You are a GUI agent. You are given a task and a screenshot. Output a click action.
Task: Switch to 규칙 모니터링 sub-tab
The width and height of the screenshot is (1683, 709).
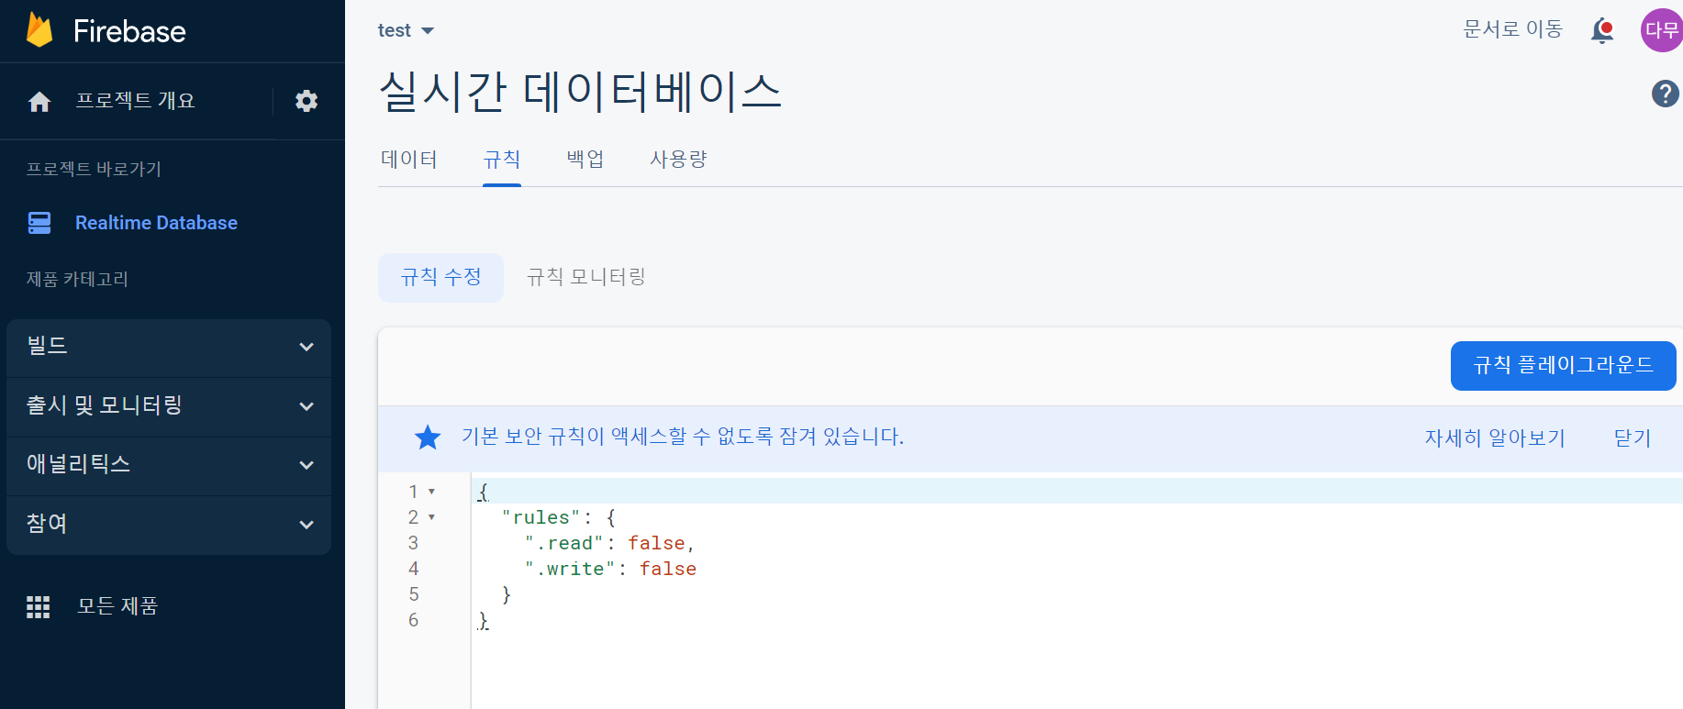pos(585,277)
